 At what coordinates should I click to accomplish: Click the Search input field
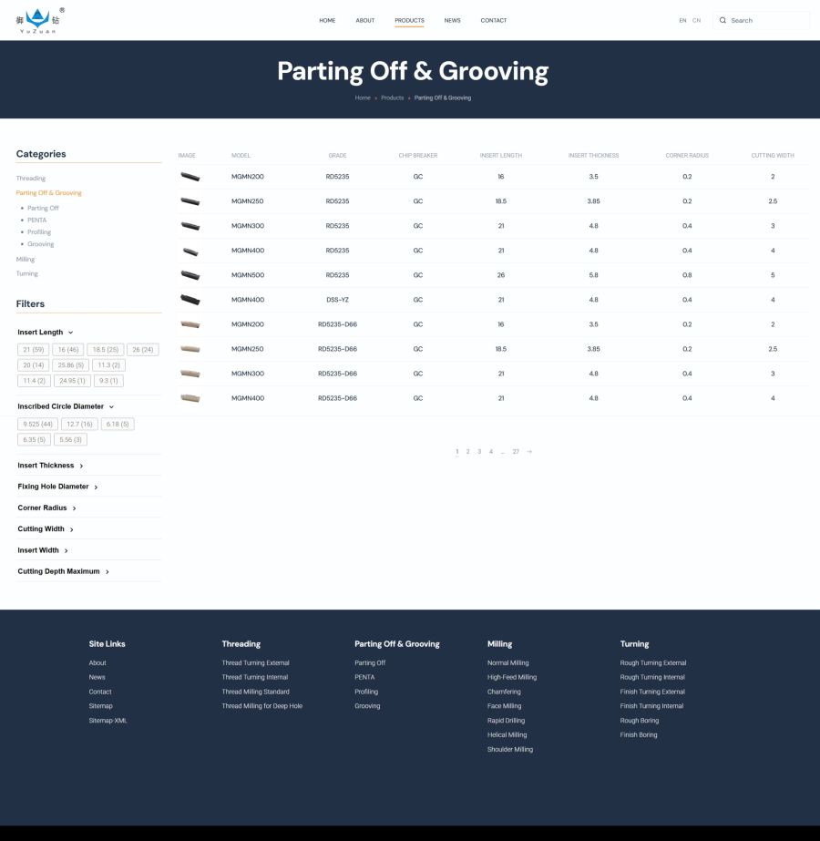point(765,20)
